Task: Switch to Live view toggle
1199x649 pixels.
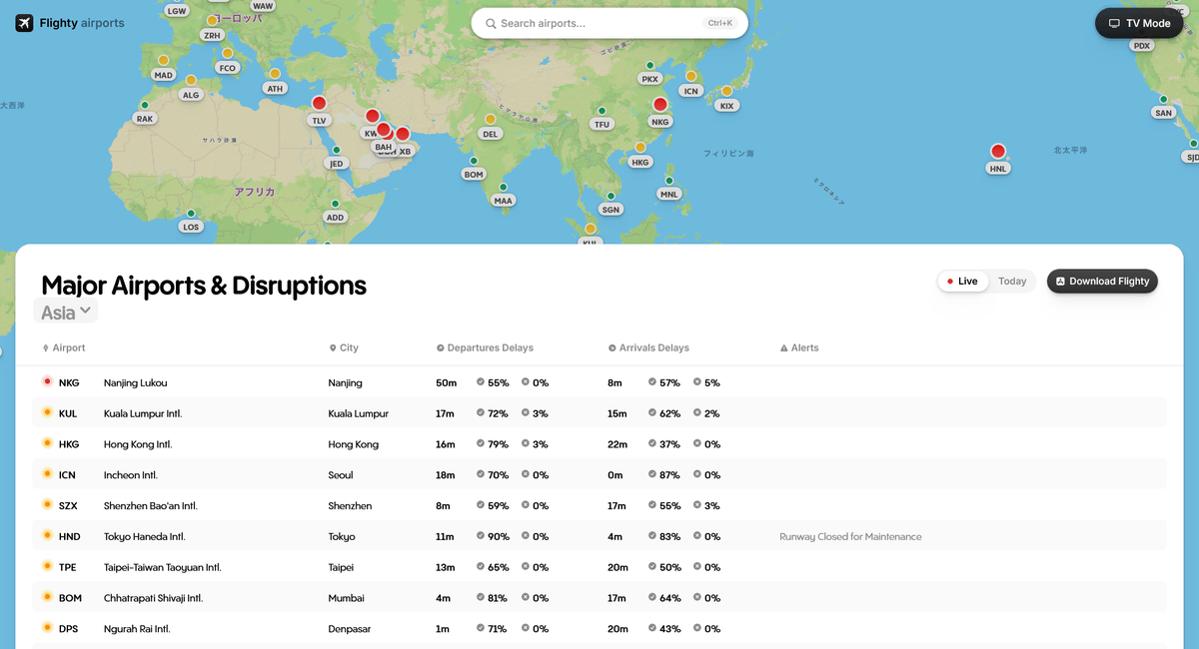Action: (963, 282)
